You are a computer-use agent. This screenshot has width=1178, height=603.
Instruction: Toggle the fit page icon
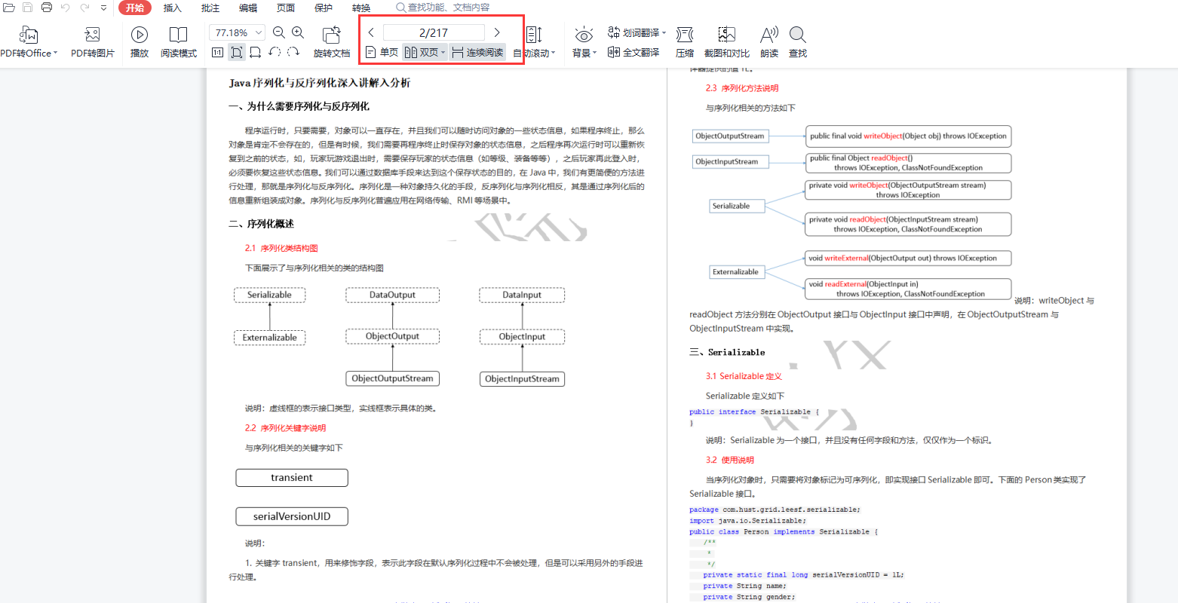click(237, 52)
